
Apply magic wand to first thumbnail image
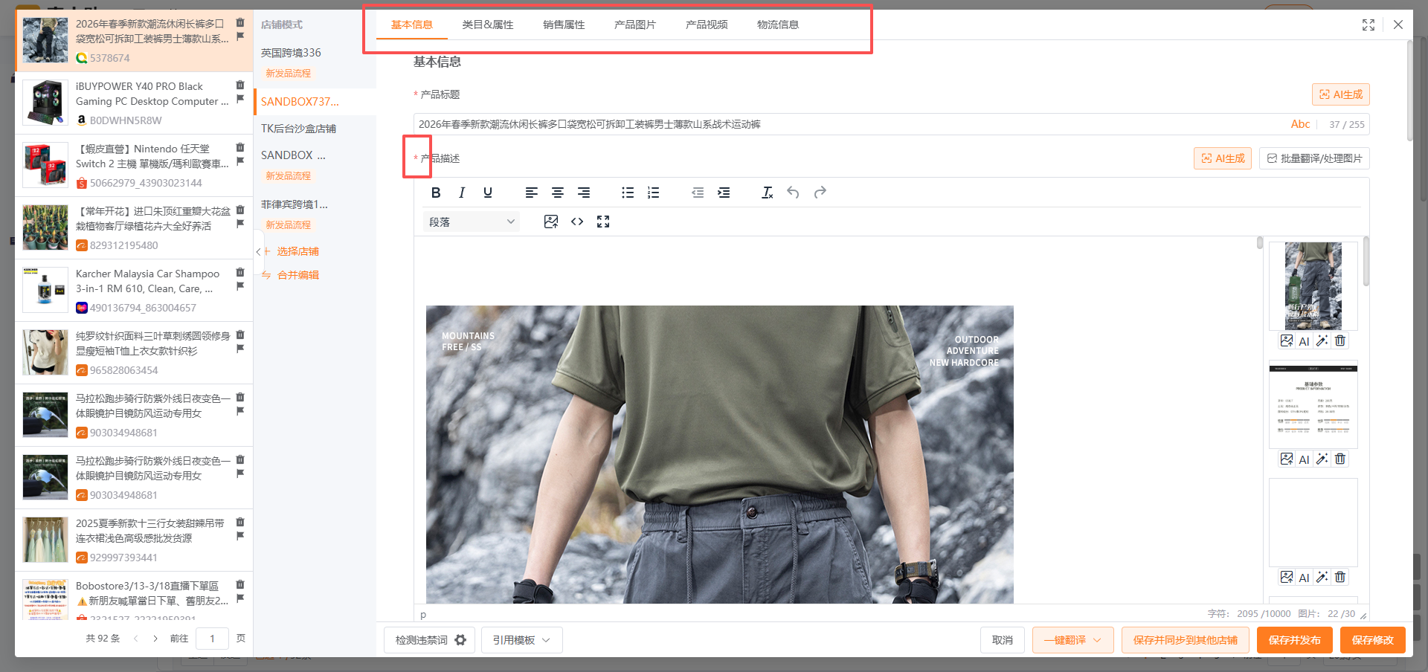coord(1322,340)
